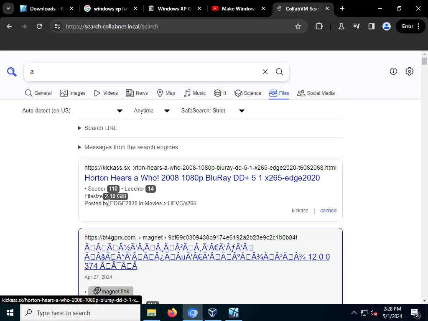Open search preferences gear icon
Viewport: 428px width, 321px height.
pyautogui.click(x=409, y=71)
